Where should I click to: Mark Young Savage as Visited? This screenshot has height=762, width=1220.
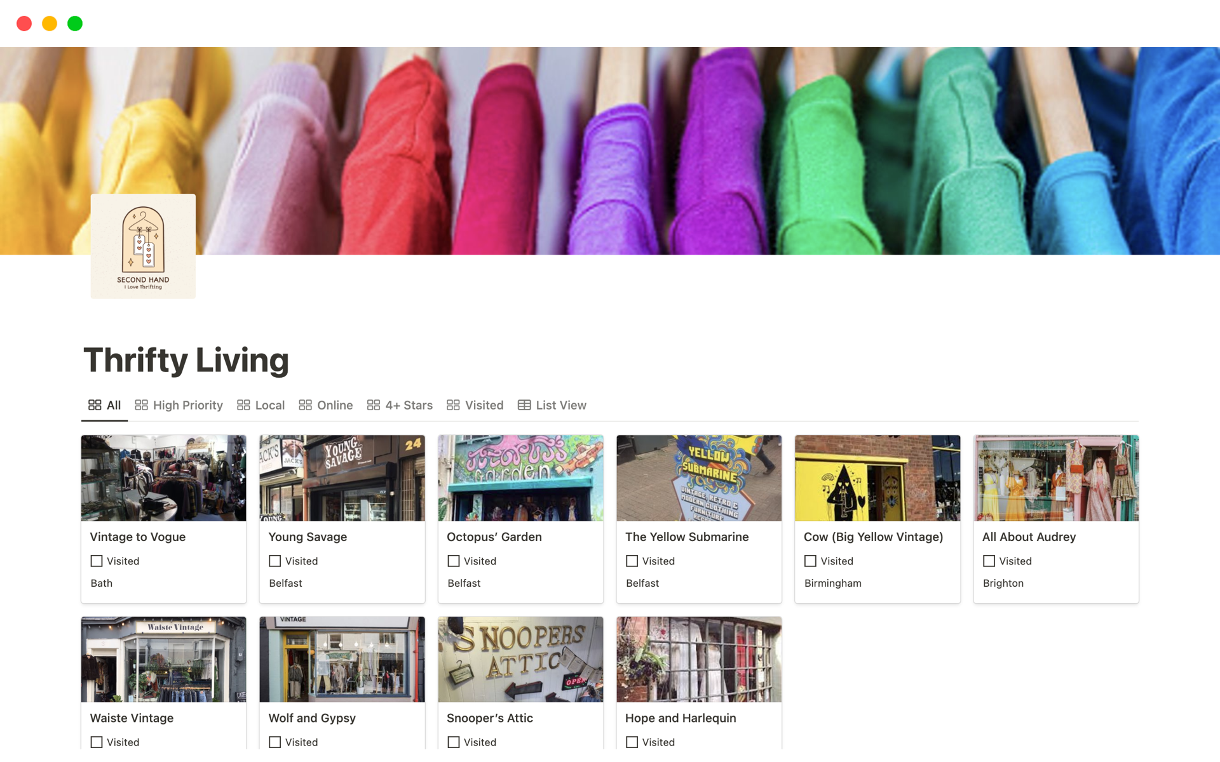tap(274, 561)
